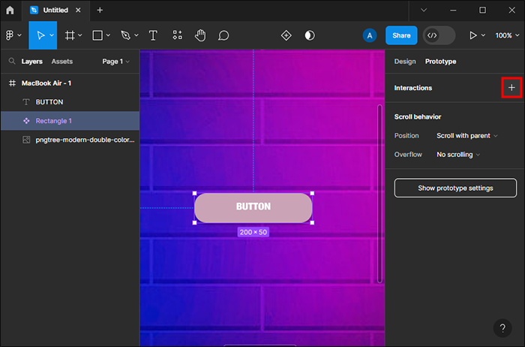Toggle Dev Mode switch
Viewport: 525px width, 347px height.
click(x=439, y=35)
